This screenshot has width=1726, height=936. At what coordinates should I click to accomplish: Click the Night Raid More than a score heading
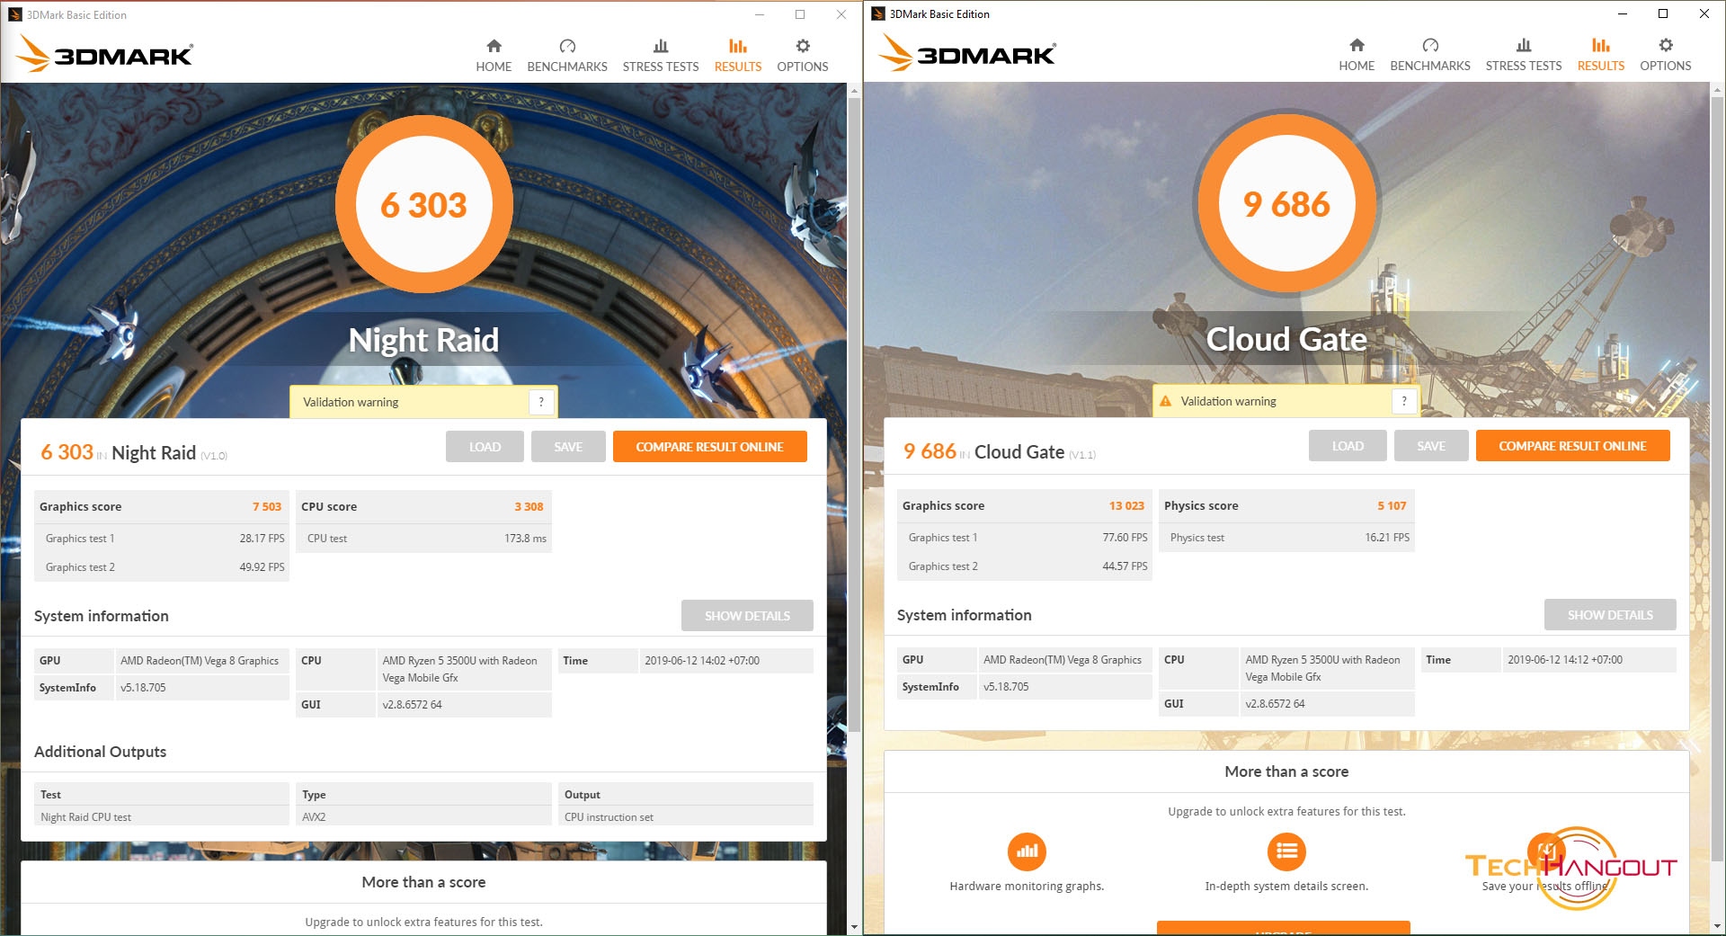[x=423, y=882]
